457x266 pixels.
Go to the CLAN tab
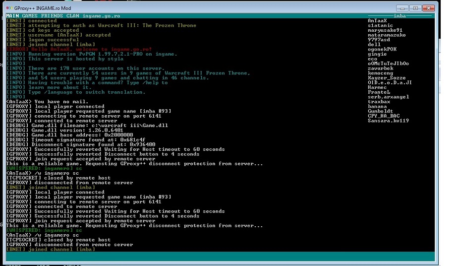tap(73, 16)
